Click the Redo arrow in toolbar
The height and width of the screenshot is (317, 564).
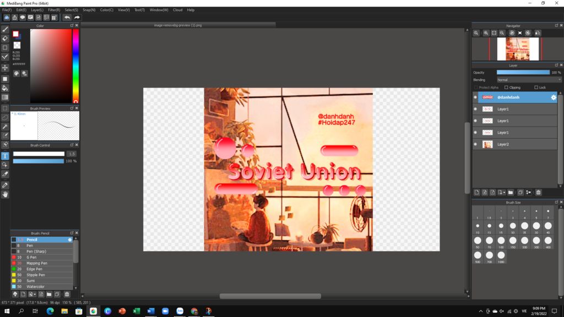(x=77, y=17)
